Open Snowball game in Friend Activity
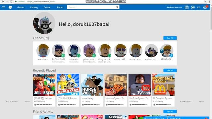Image resolution: width=212 pixels, height=119 pixels. [x=116, y=117]
